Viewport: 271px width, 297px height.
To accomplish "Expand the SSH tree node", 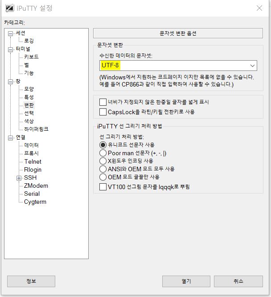I will tap(19, 178).
